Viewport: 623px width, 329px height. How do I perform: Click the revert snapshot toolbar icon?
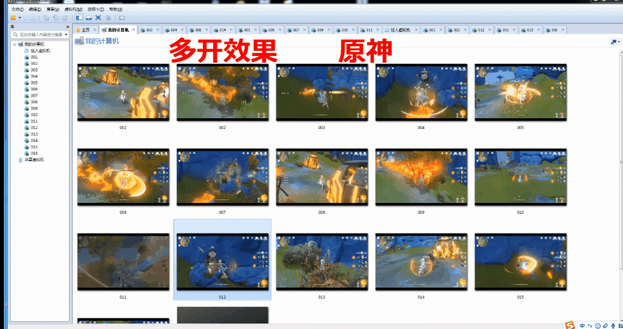pyautogui.click(x=56, y=18)
